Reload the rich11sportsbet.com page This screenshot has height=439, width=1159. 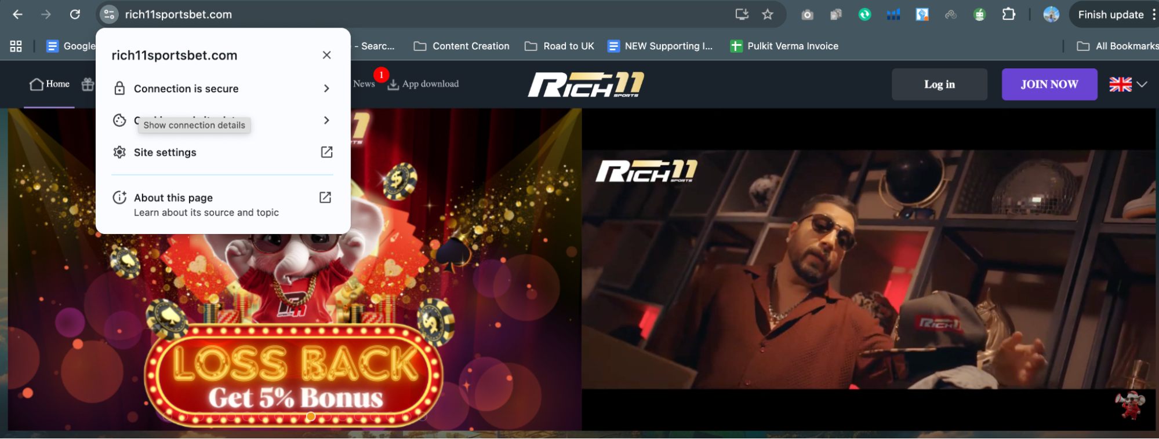pyautogui.click(x=75, y=14)
